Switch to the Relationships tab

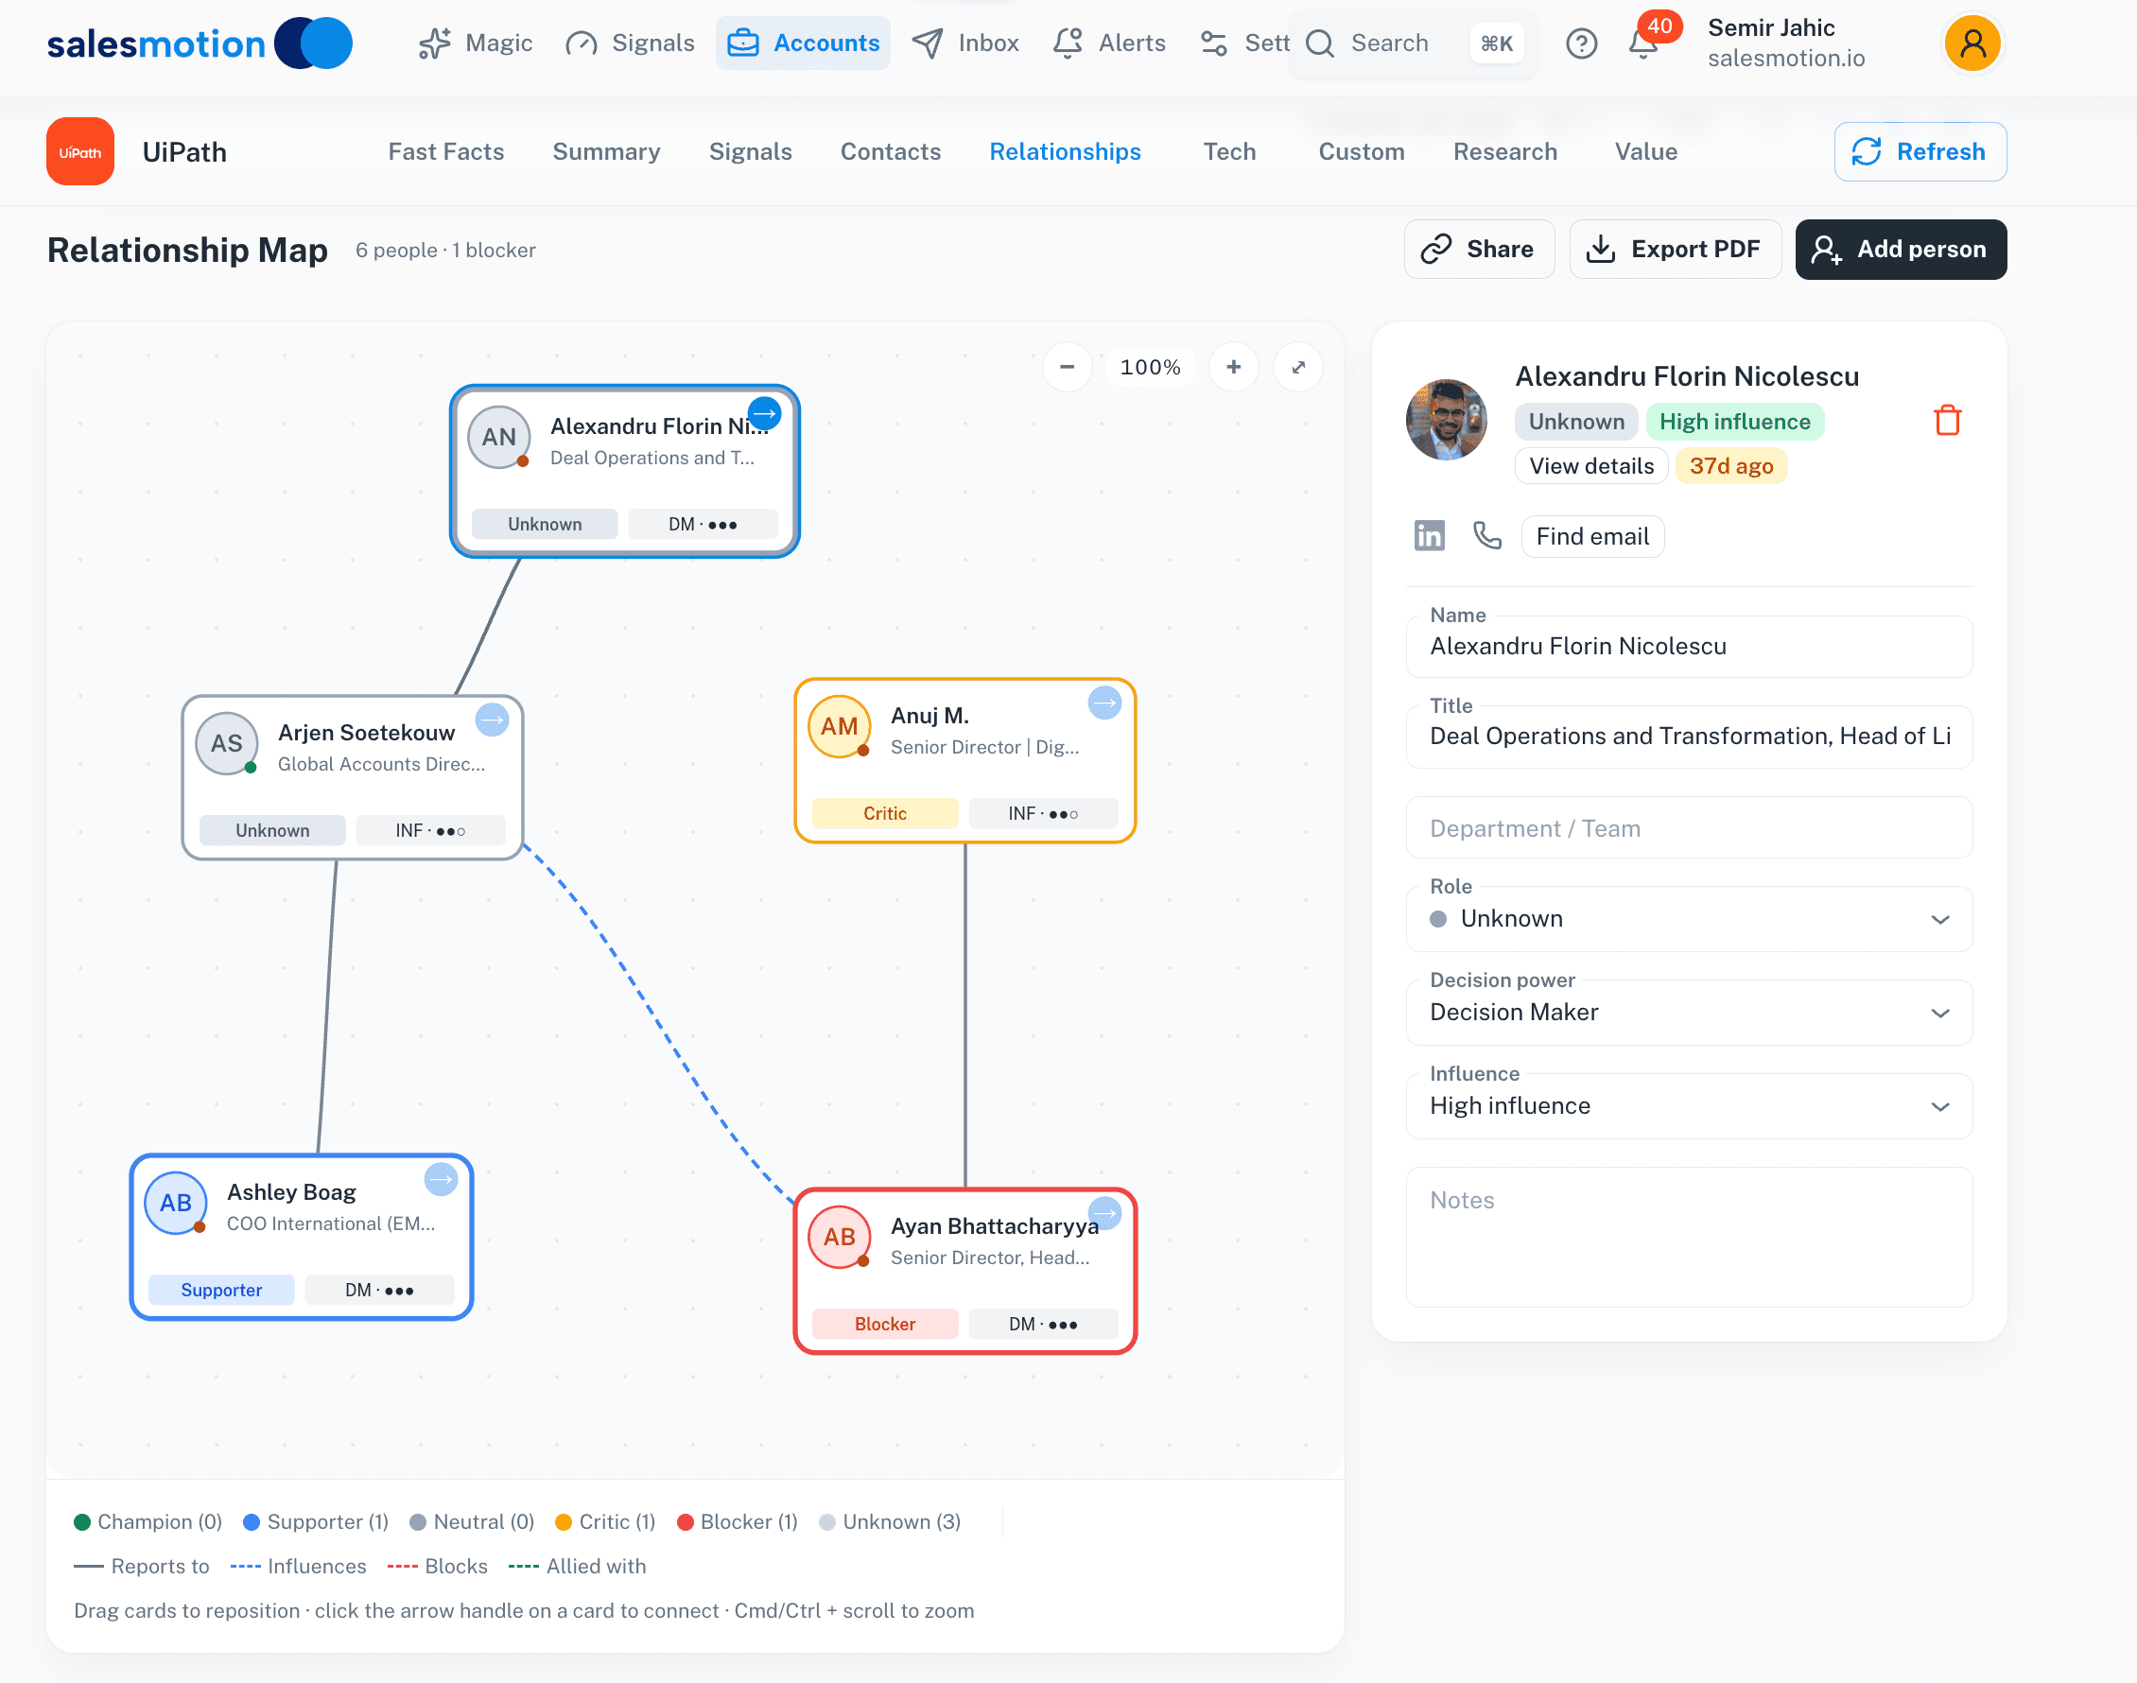pos(1065,151)
